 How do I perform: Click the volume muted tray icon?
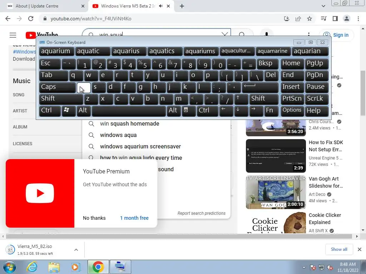pyautogui.click(x=330, y=268)
